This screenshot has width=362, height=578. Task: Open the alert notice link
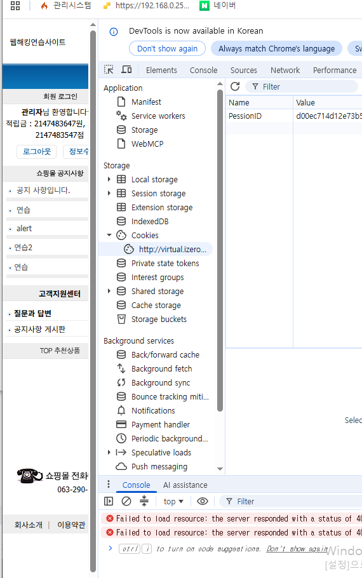[24, 229]
